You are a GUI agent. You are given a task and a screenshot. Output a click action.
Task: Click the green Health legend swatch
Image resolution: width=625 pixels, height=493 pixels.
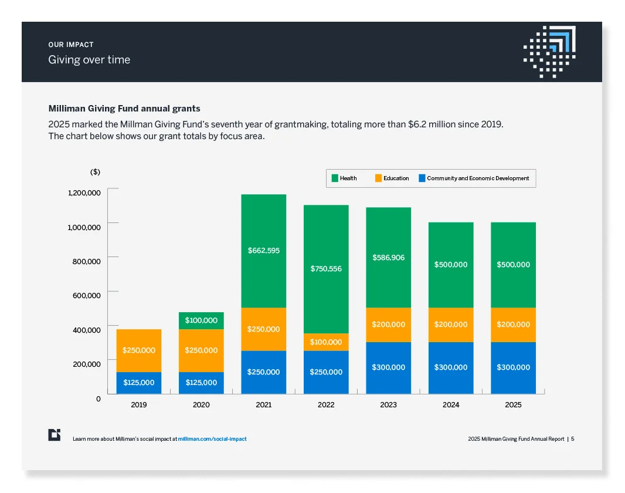click(x=335, y=178)
